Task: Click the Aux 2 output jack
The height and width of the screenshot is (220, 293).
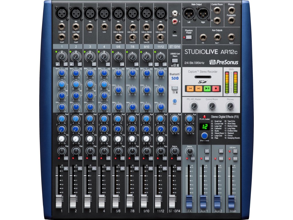Action: click(x=231, y=37)
